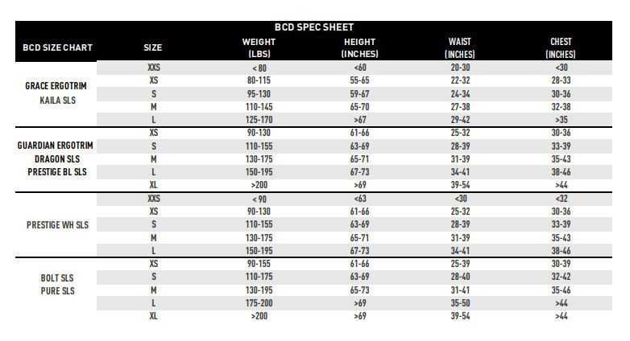The width and height of the screenshot is (630, 341).
Task: Select the WAIST (INCHES) column header
Action: (x=460, y=47)
